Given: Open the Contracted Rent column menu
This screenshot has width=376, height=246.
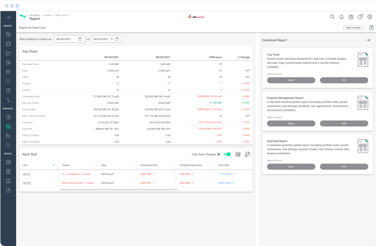Looking at the screenshot, I should (x=171, y=165).
